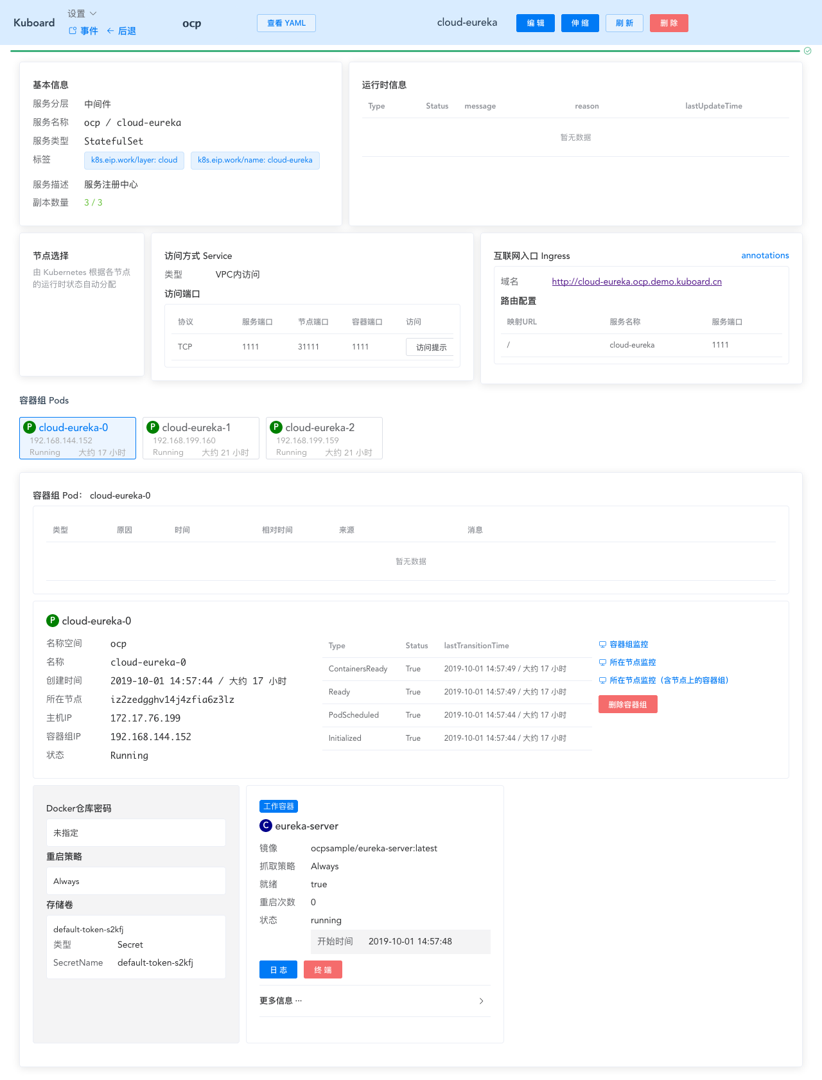Open the 日志 logs for eureka-server
The width and height of the screenshot is (822, 1080).
pyautogui.click(x=278, y=969)
